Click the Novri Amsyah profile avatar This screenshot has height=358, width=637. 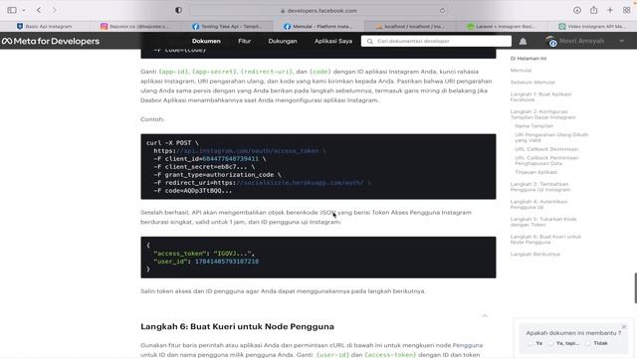point(551,41)
